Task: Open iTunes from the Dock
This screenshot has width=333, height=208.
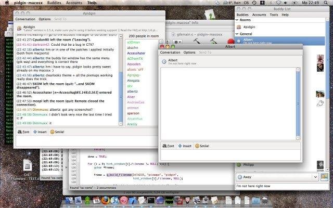Action: click(x=114, y=200)
